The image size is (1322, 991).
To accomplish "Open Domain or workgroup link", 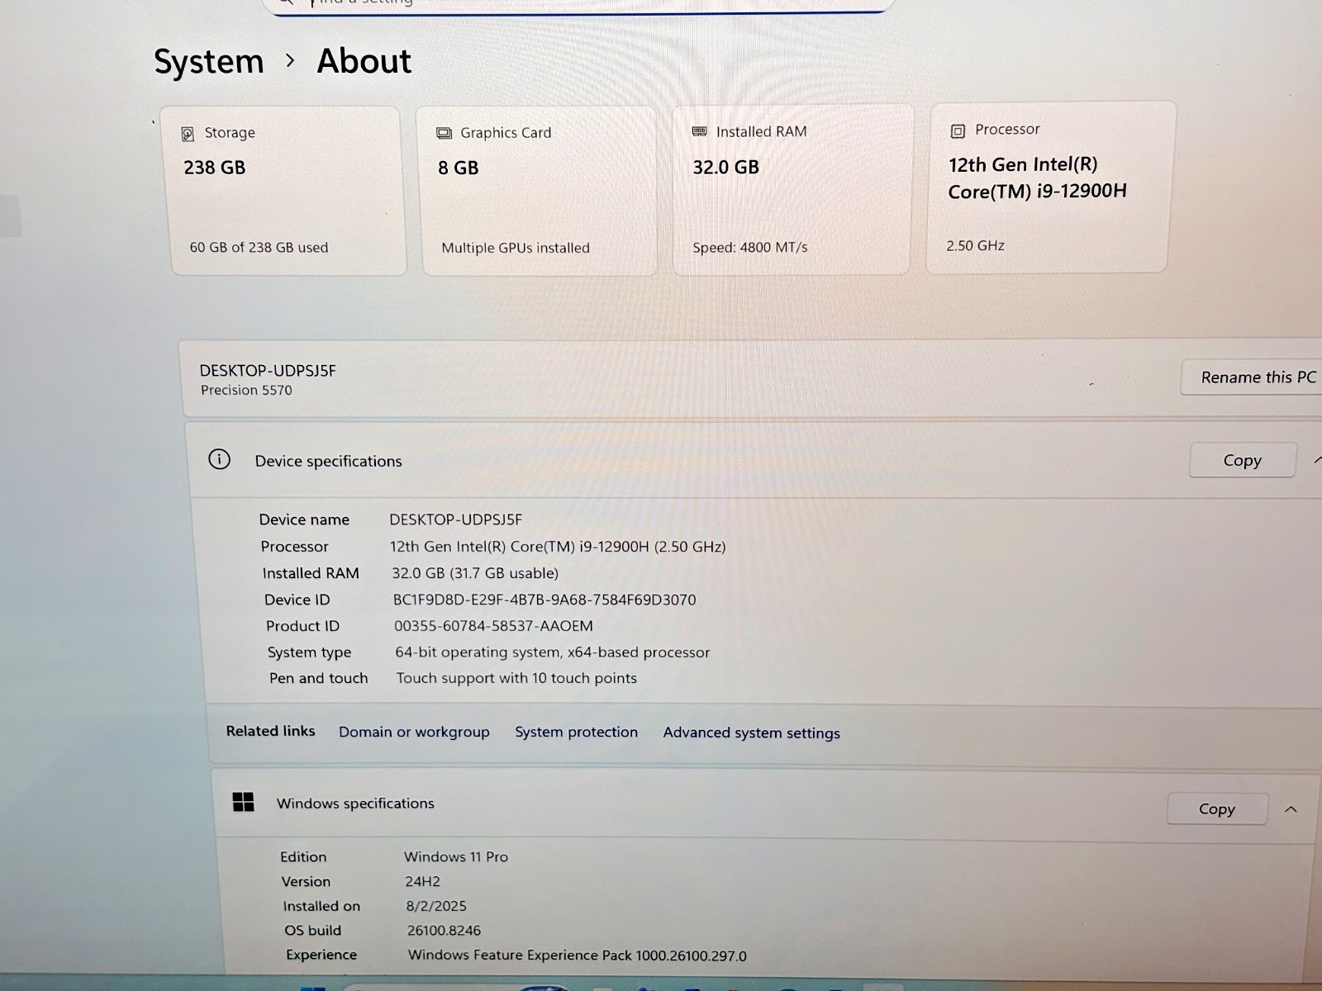I will click(414, 732).
